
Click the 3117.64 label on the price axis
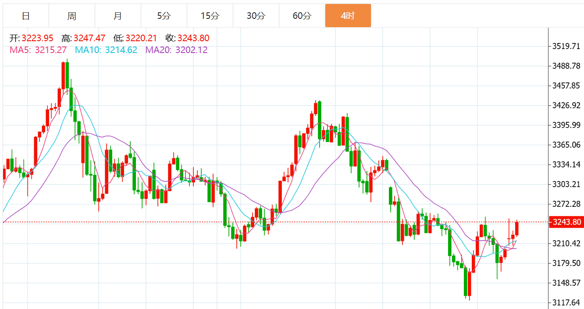(566, 302)
